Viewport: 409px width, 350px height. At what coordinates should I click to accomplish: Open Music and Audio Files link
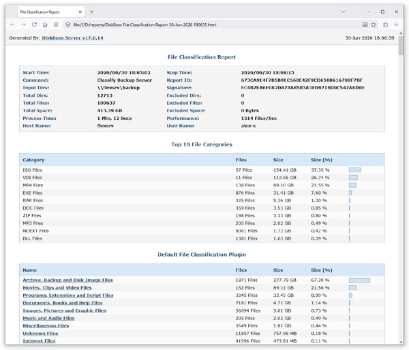48,318
